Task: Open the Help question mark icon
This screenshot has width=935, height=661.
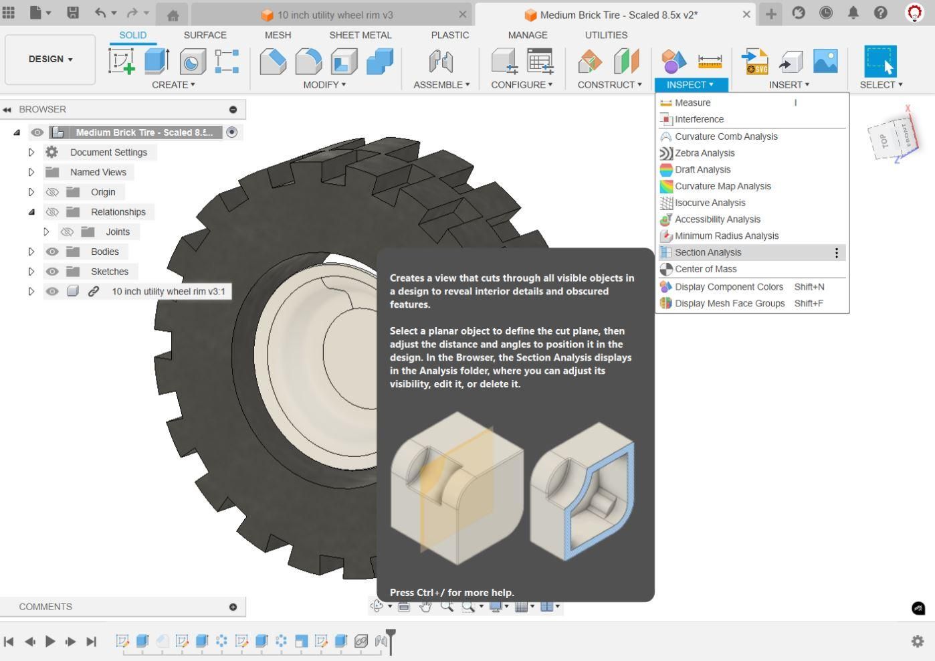Action: click(x=881, y=13)
